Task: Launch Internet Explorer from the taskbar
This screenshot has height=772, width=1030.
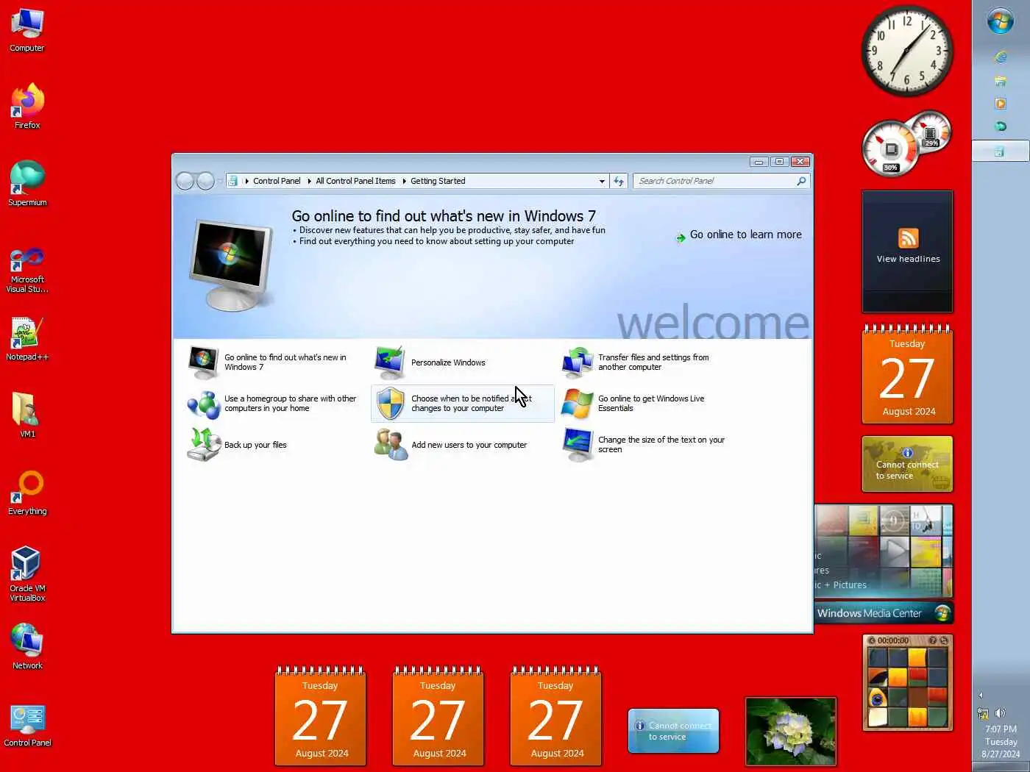Action: click(1001, 57)
